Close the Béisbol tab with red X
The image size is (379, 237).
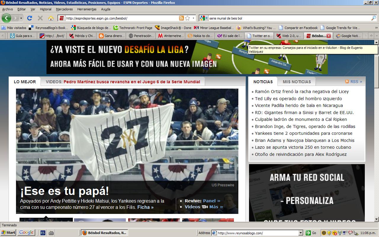click(329, 36)
